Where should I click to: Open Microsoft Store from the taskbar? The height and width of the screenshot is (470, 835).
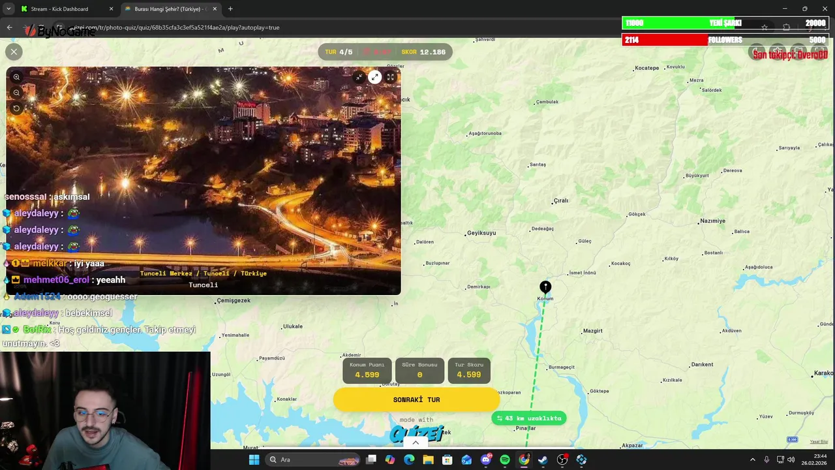tap(448, 460)
